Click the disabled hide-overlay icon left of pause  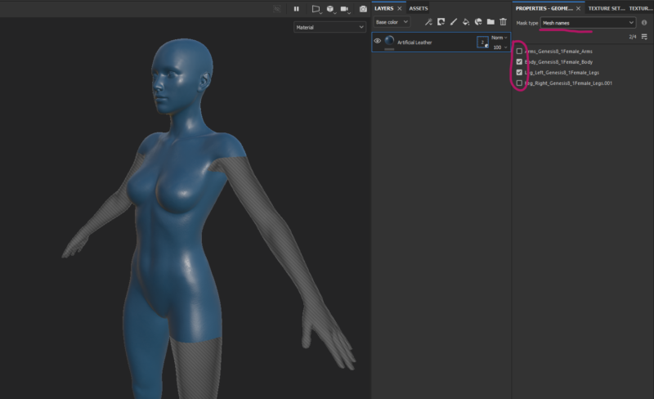[x=277, y=9]
